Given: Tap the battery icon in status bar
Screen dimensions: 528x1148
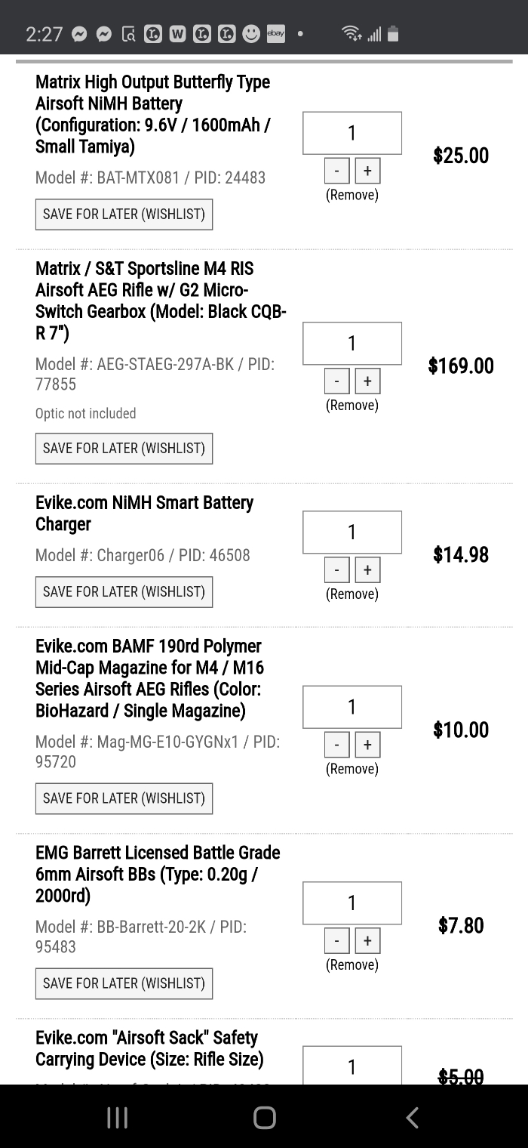Looking at the screenshot, I should [x=392, y=34].
